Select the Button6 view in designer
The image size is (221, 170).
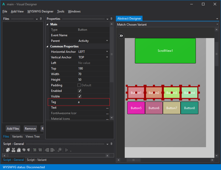click(154, 108)
